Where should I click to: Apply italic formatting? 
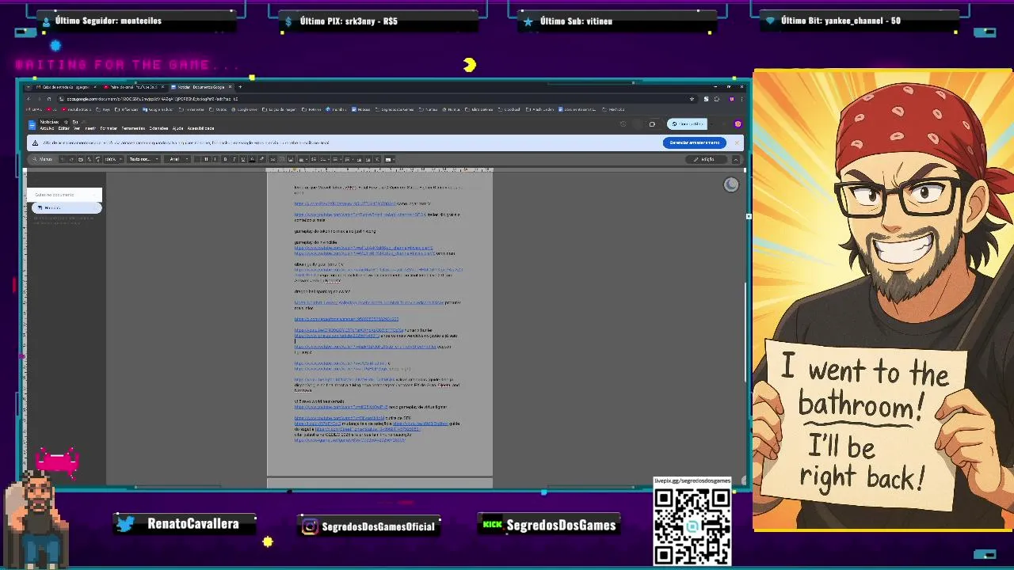[x=234, y=159]
